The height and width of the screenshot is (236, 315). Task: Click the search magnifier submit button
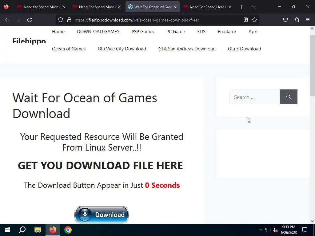(x=289, y=97)
